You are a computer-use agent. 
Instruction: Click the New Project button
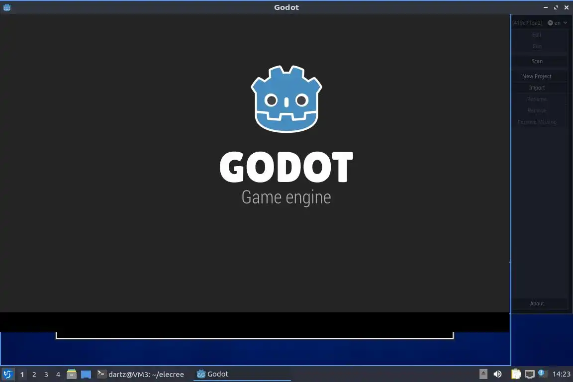(537, 76)
